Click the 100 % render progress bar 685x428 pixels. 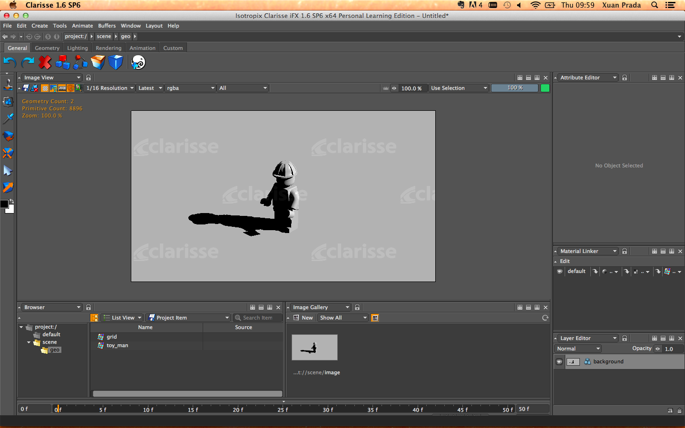[515, 88]
